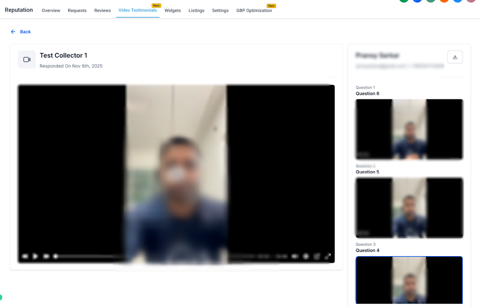Open the Video Testimonials tab
Image resolution: width=481 pixels, height=307 pixels.
tap(137, 10)
